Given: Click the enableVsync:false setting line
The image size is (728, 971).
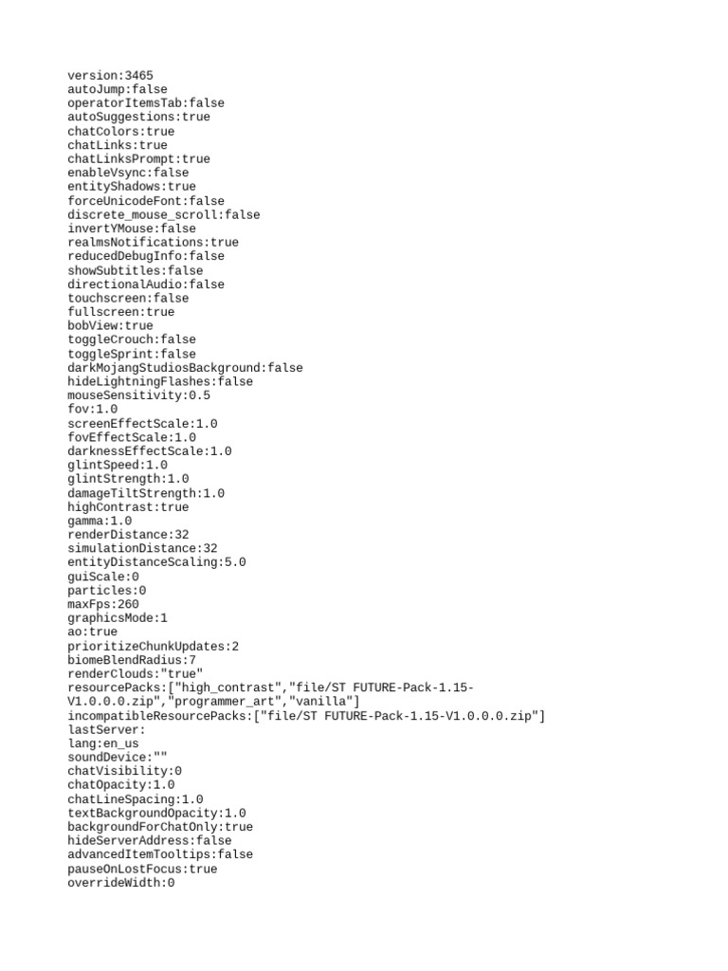Looking at the screenshot, I should (x=128, y=173).
